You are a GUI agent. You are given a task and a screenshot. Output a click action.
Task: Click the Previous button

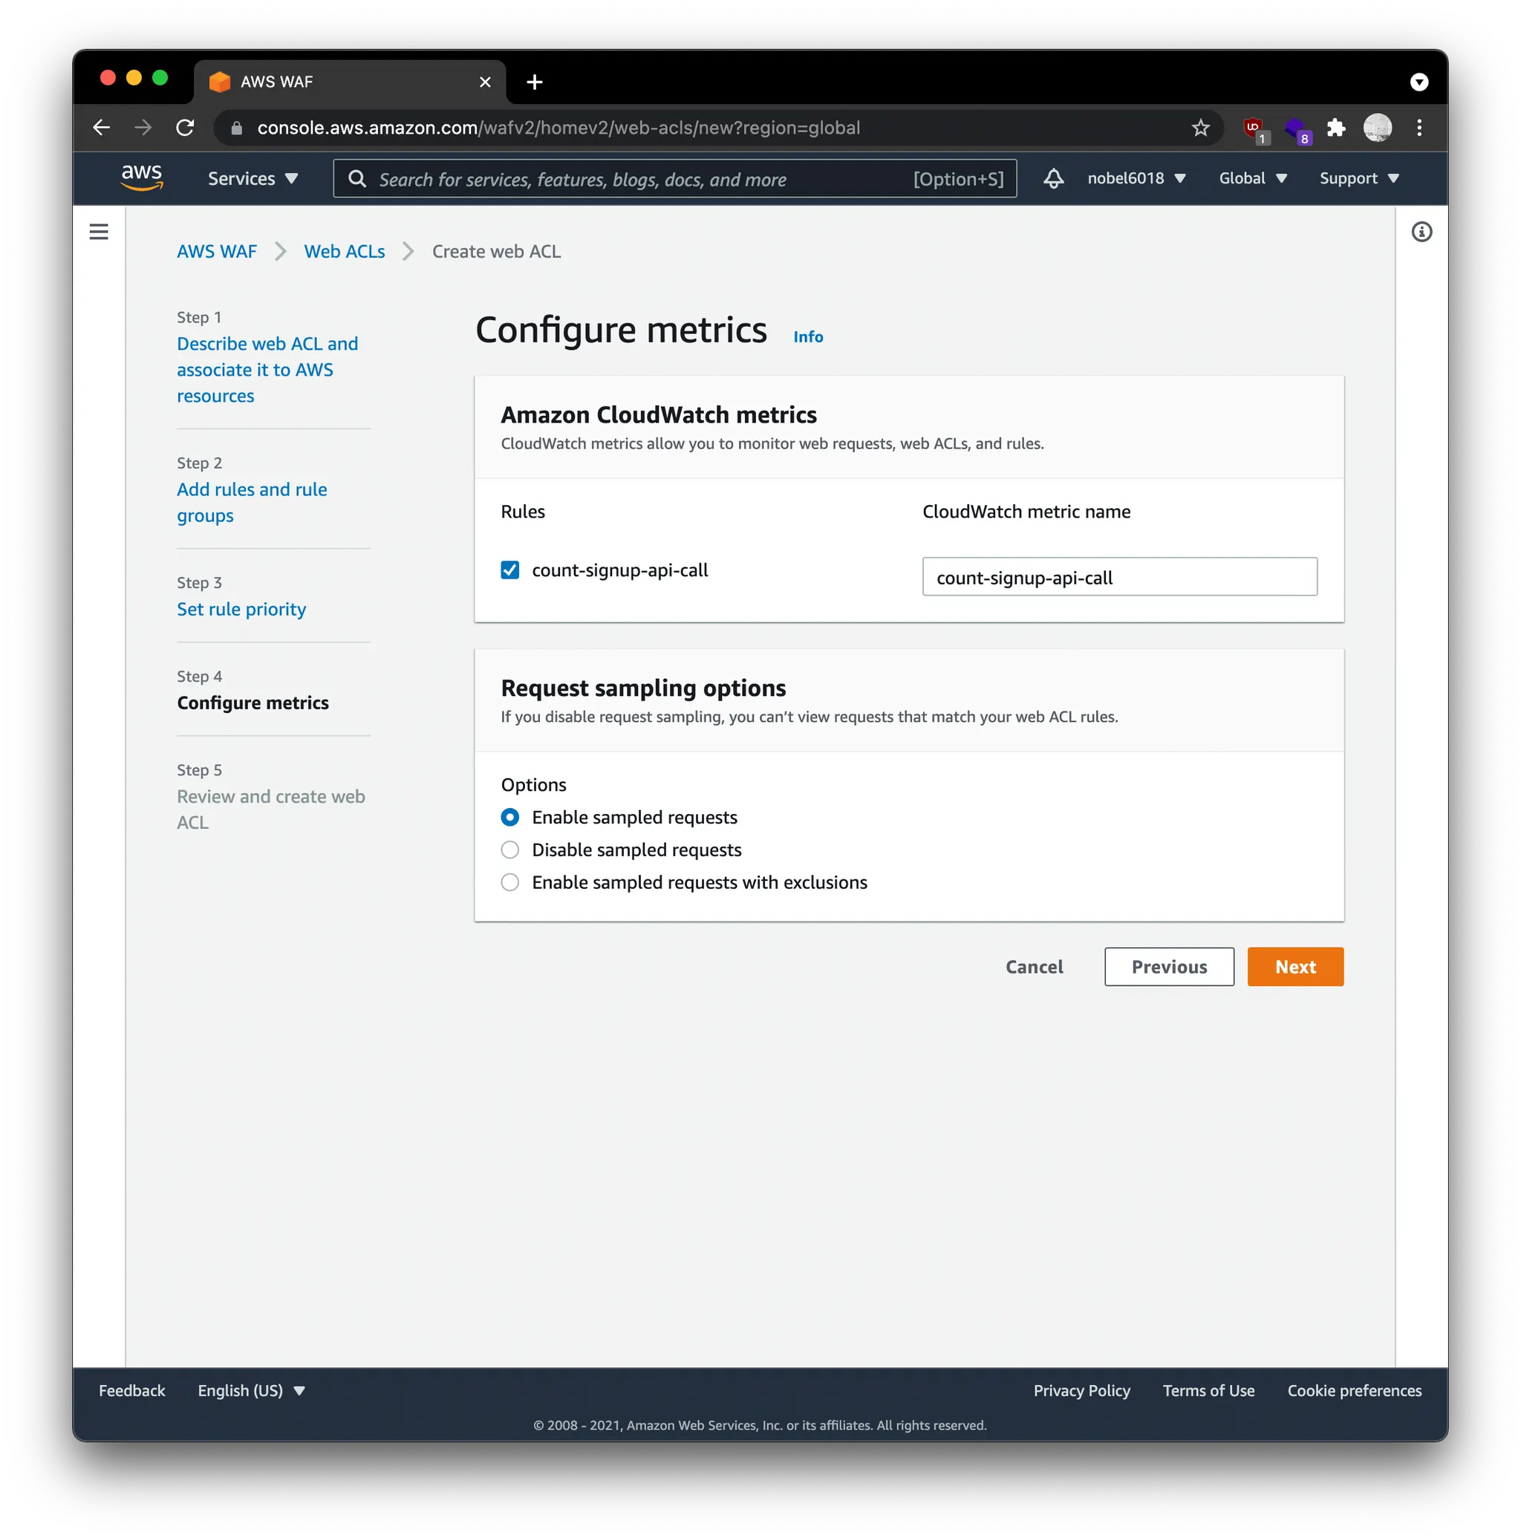tap(1168, 967)
